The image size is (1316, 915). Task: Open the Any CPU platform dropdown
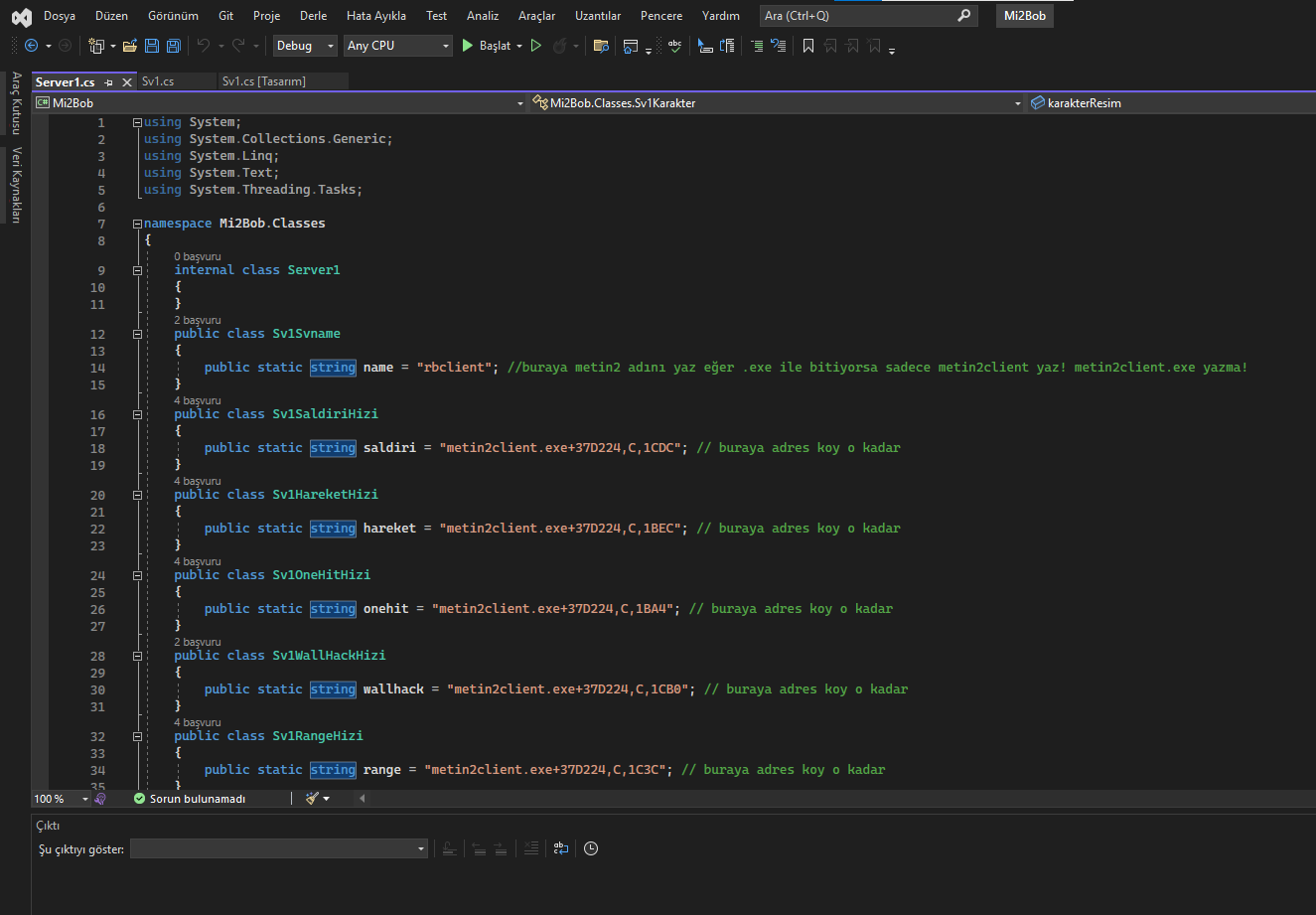[x=397, y=46]
